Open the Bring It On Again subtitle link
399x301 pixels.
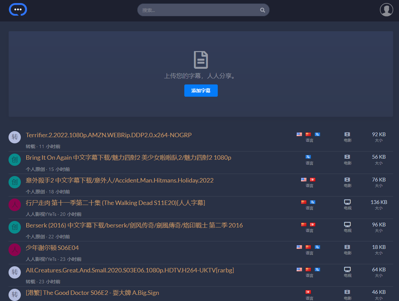pos(128,158)
